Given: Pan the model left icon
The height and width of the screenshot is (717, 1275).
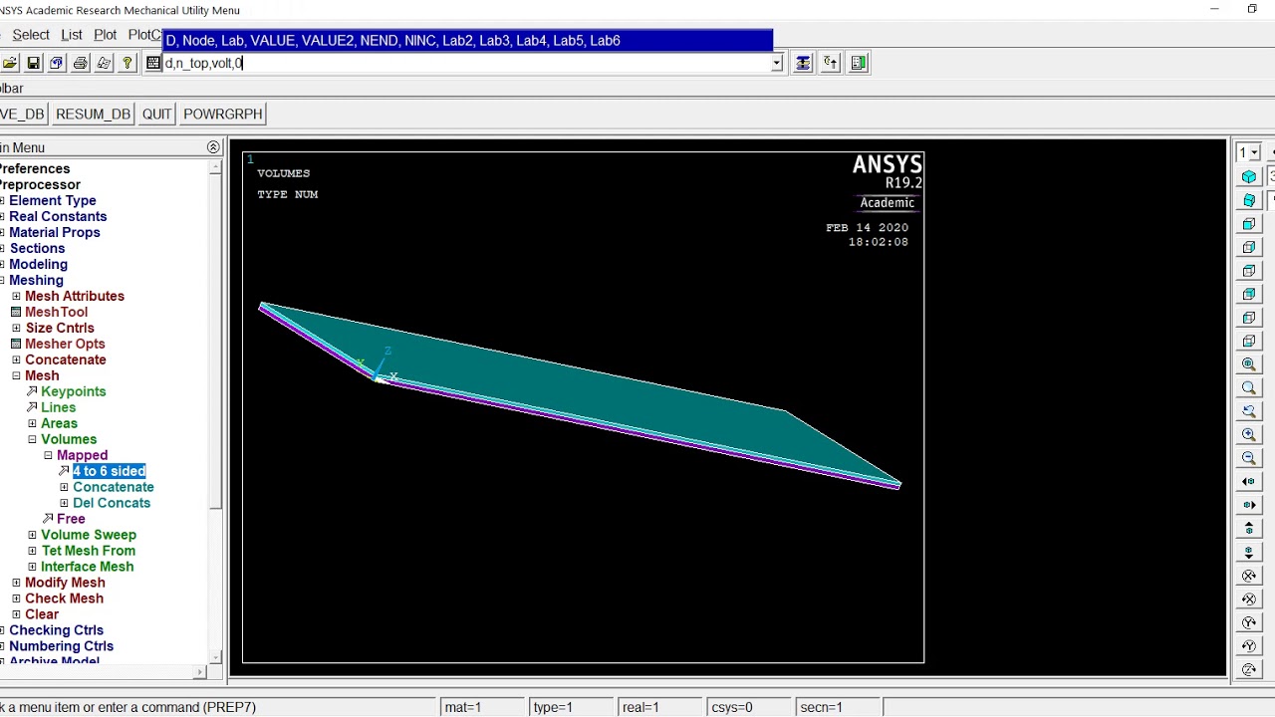Looking at the screenshot, I should (x=1249, y=482).
